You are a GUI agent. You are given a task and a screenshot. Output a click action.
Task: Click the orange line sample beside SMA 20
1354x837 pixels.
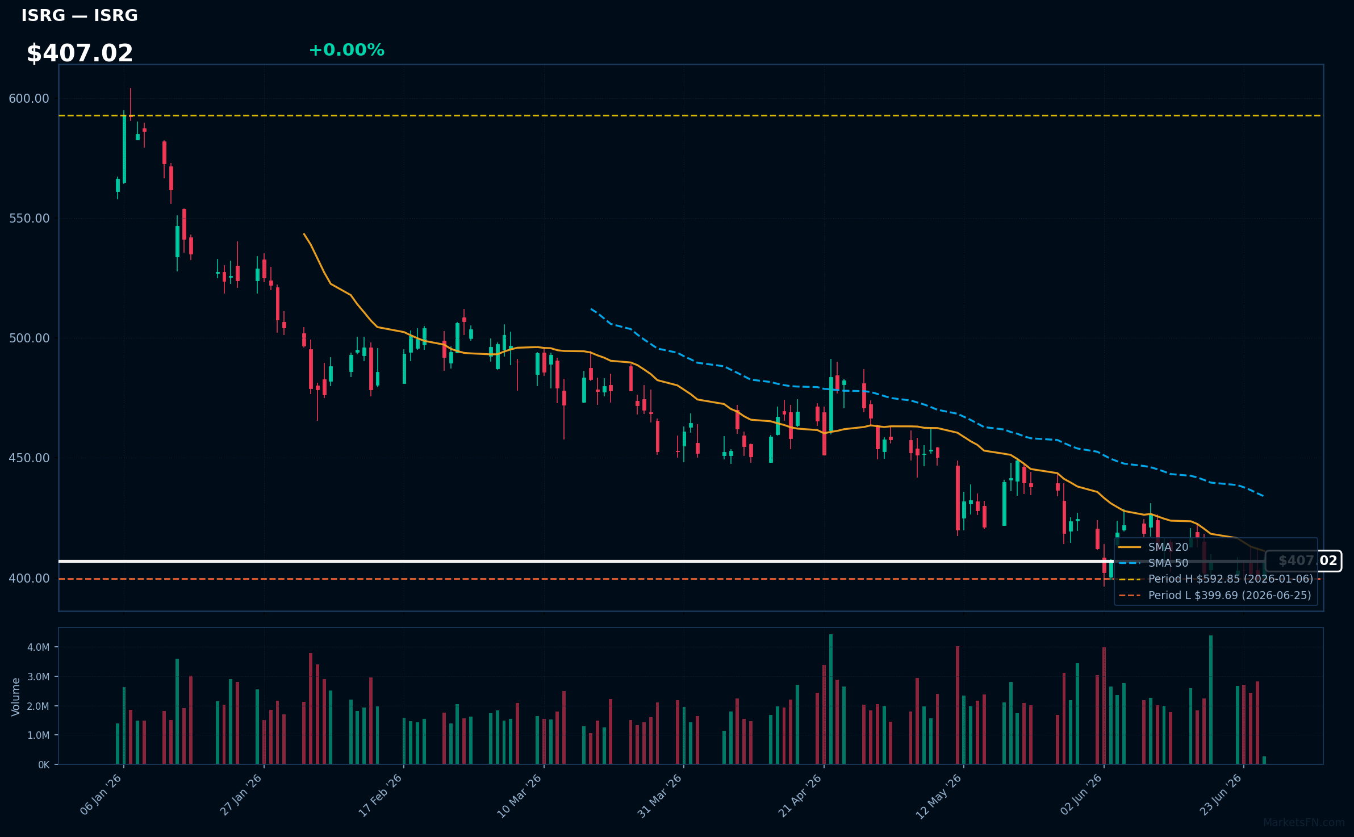click(x=1130, y=547)
